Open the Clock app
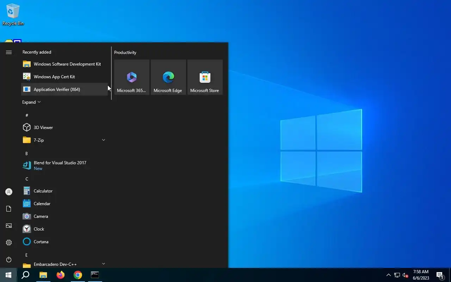The width and height of the screenshot is (451, 282). (64, 229)
